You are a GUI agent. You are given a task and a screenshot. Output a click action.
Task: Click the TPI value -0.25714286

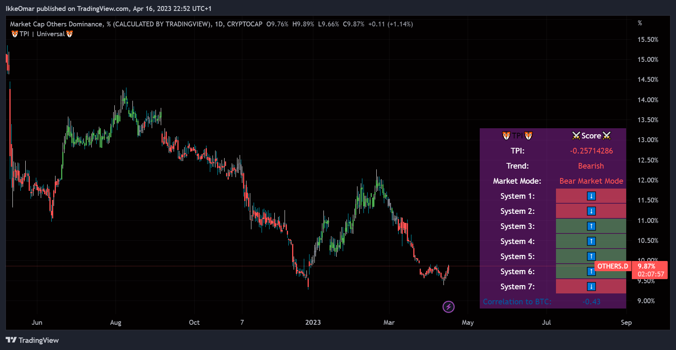591,151
